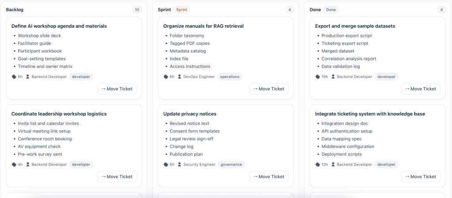Open the Update privacy notices ticket title
This screenshot has width=452, height=198.
(189, 114)
